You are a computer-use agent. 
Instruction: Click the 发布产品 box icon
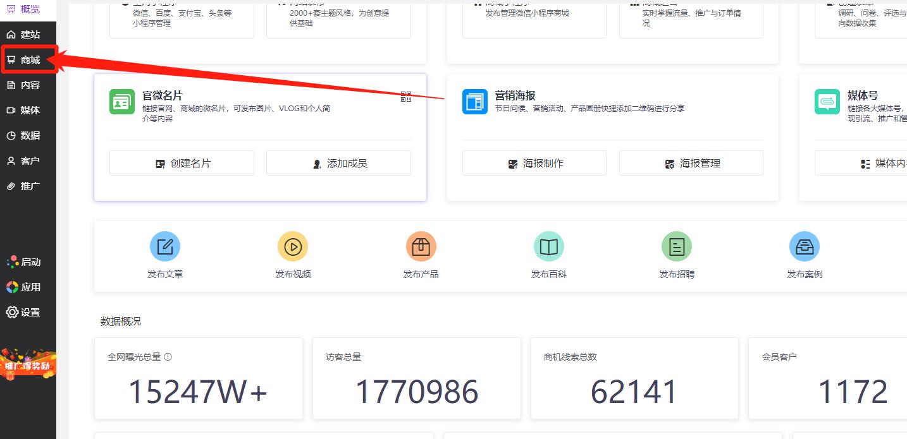tap(421, 246)
